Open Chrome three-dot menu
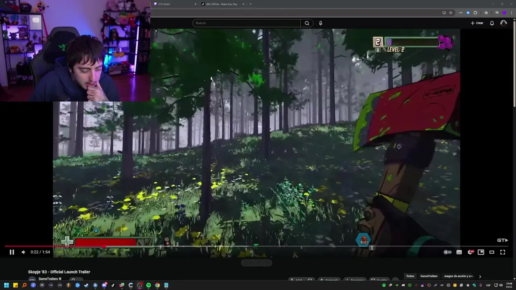 (512, 12)
